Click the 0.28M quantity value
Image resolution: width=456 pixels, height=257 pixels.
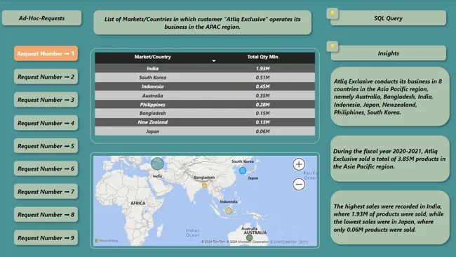[x=262, y=105]
